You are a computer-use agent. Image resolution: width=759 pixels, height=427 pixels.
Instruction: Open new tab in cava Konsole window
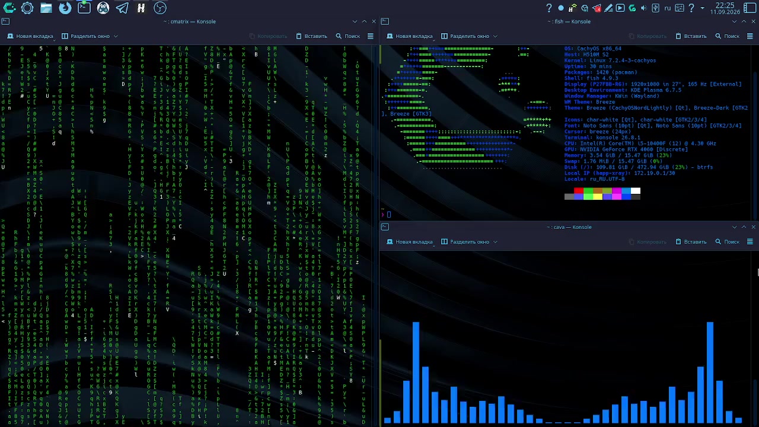410,242
